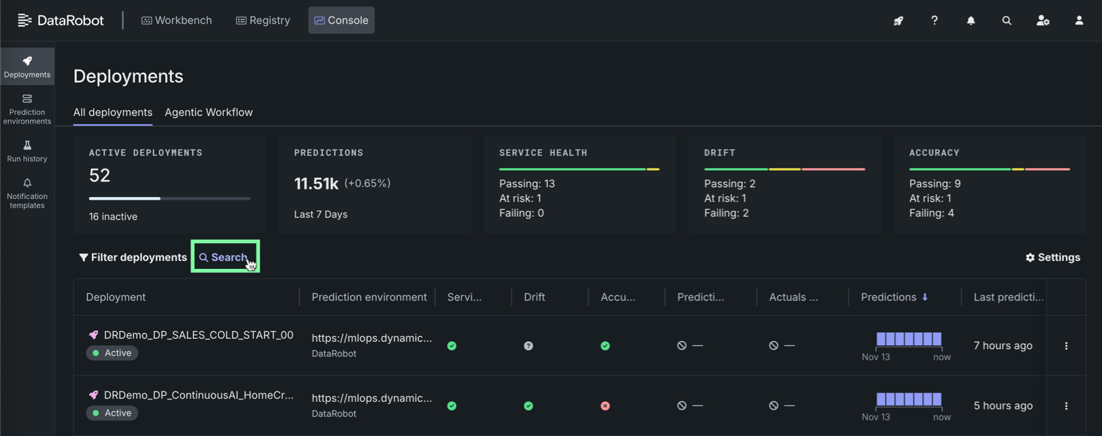Open Notification templates in sidebar
This screenshot has width=1102, height=436.
click(x=27, y=194)
